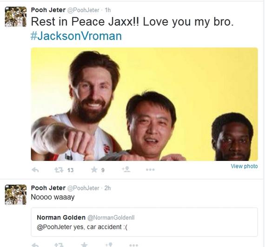Screen dimensions: 265x247
Task: Open the #JacksonVroman hashtag
Action: (76, 36)
